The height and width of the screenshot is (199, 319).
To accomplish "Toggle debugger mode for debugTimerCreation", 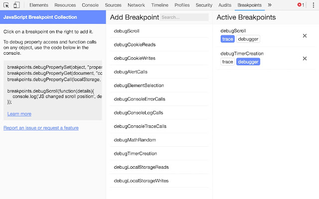I will click(x=248, y=62).
